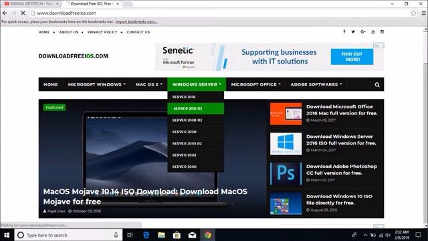Open the Facebook social icon
This screenshot has width=428, height=241.
click(x=344, y=31)
